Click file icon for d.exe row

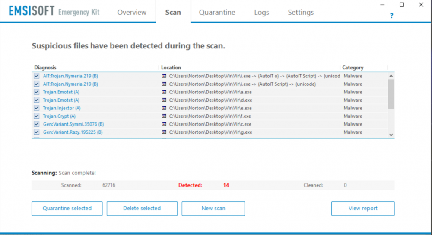164,100
